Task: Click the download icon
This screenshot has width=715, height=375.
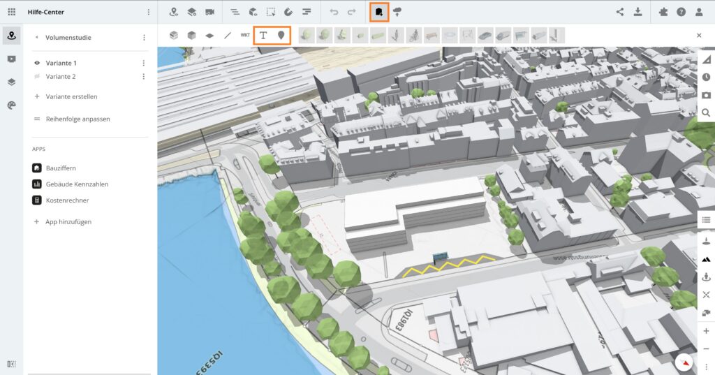Action: (x=637, y=12)
